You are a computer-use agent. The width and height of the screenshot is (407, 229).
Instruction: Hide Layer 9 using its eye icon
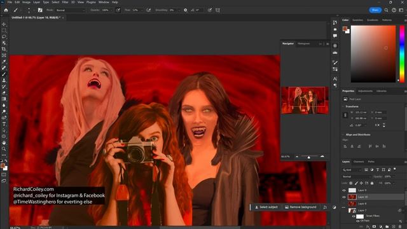point(344,190)
